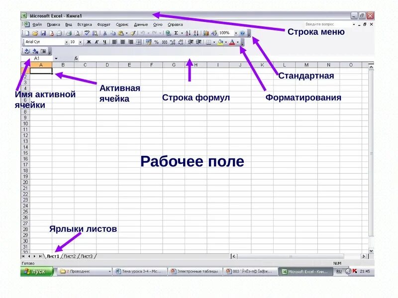Click the Copy icon
The image size is (398, 298).
tap(113, 33)
